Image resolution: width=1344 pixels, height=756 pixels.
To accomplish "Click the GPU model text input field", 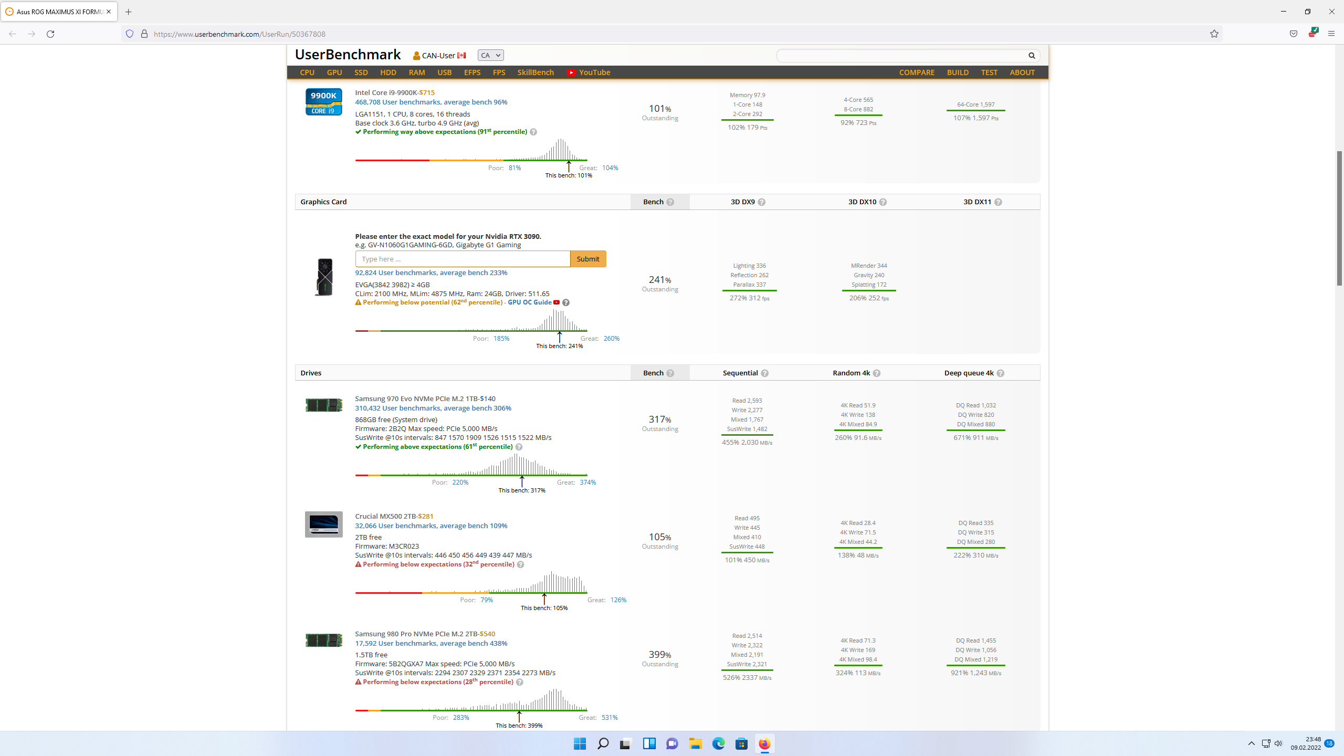I will (x=462, y=259).
